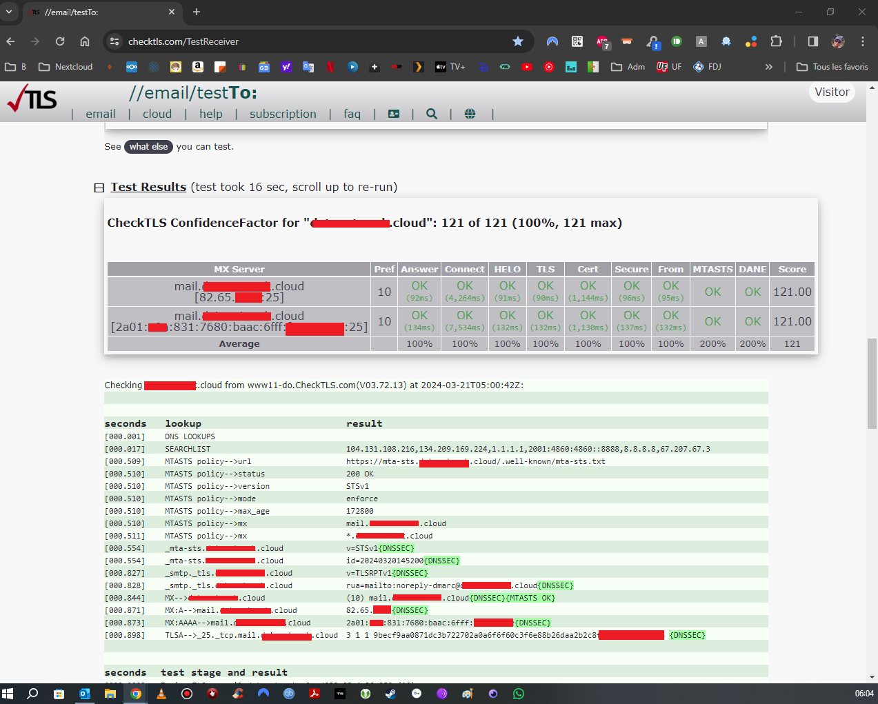Toggle the browser side panel
878x704 pixels.
point(812,41)
